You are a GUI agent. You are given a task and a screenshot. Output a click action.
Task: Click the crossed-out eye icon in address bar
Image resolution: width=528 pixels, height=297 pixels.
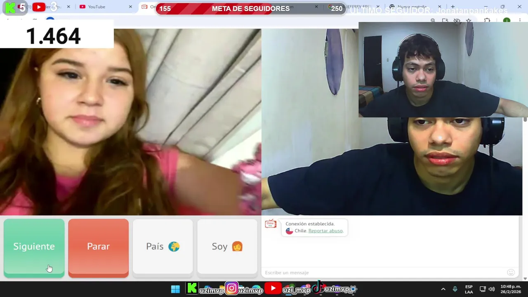coord(457,20)
